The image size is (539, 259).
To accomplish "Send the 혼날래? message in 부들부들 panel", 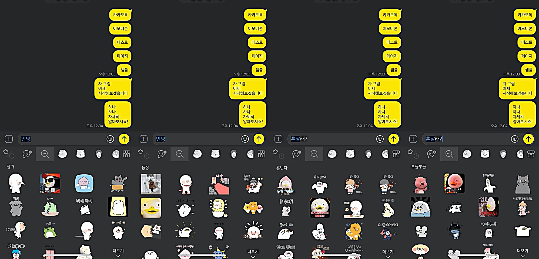I will pos(528,139).
